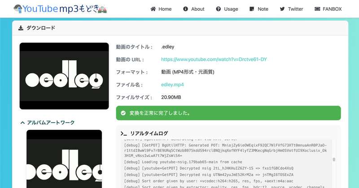Click the green success checkmark icon
359x188 pixels.
pos(123,113)
